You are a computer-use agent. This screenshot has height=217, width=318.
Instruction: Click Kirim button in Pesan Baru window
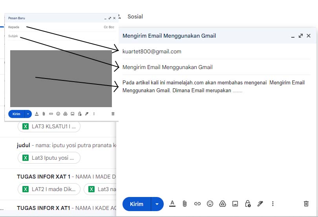(x=16, y=114)
